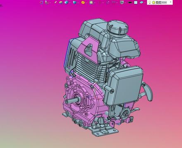Open the 图层0000 layer dropdown arrow
Image resolution: width=182 pixels, height=148 pixels.
point(171,2)
